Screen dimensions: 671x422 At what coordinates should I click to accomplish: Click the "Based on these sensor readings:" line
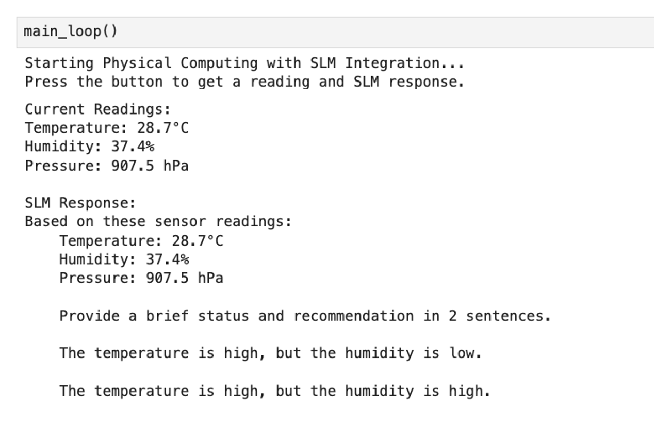click(x=158, y=222)
